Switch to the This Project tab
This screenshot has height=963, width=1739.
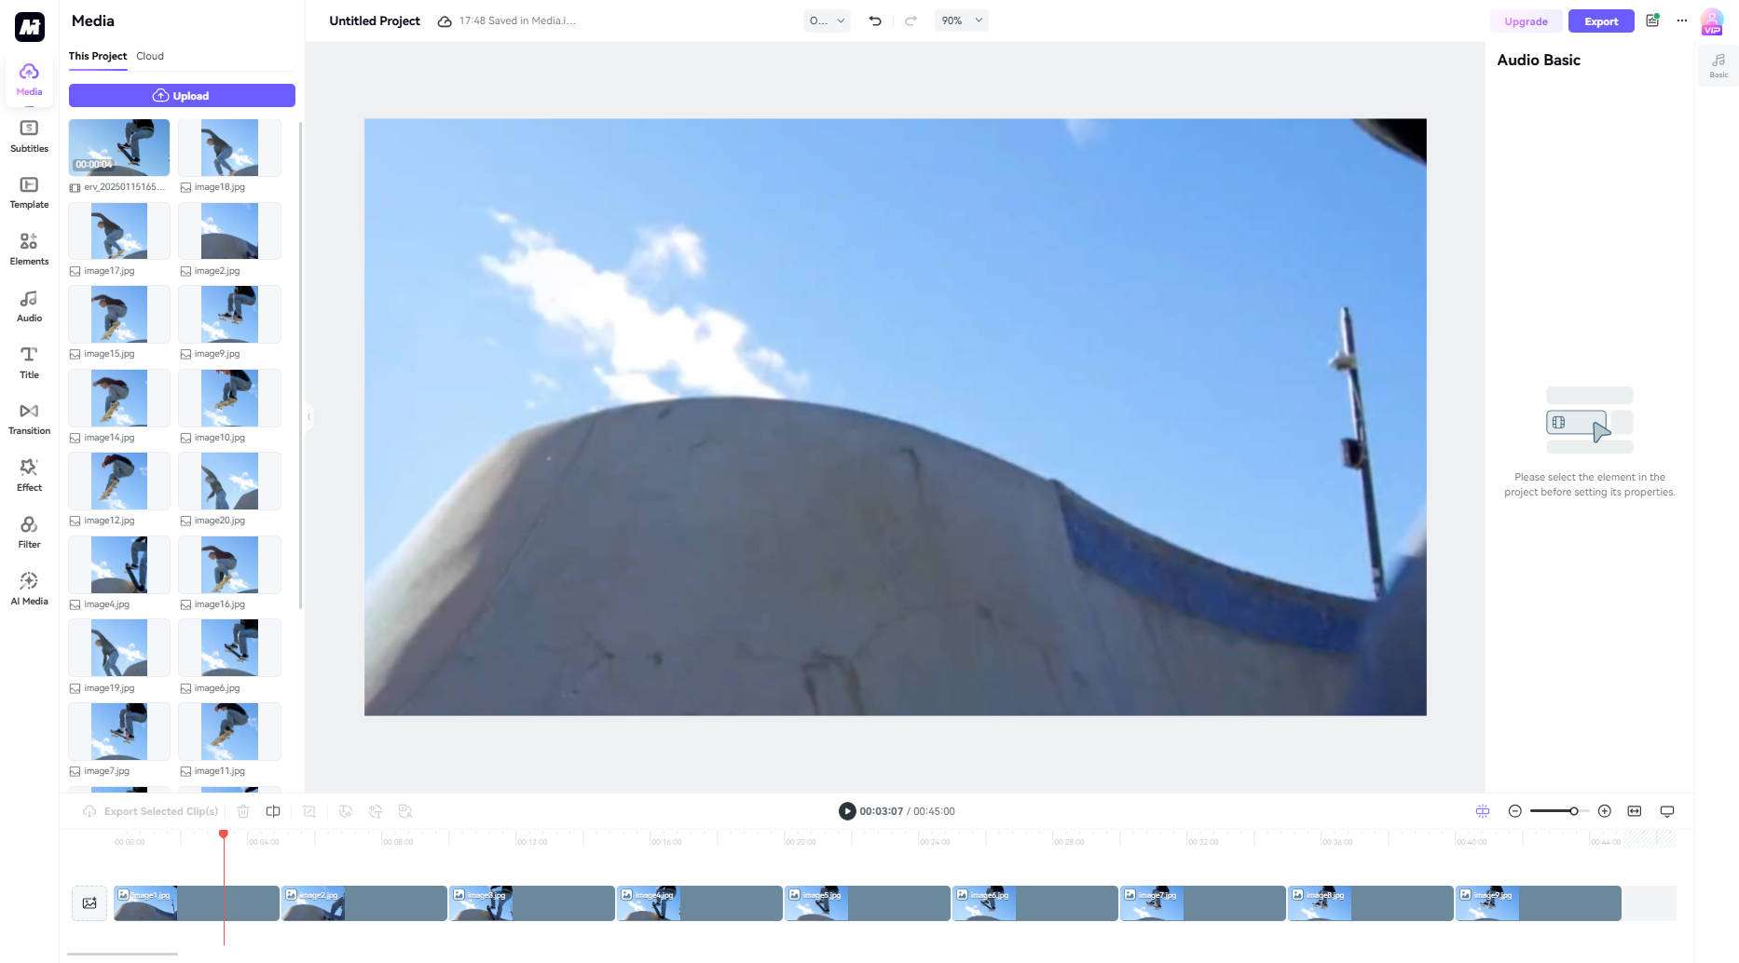(98, 56)
